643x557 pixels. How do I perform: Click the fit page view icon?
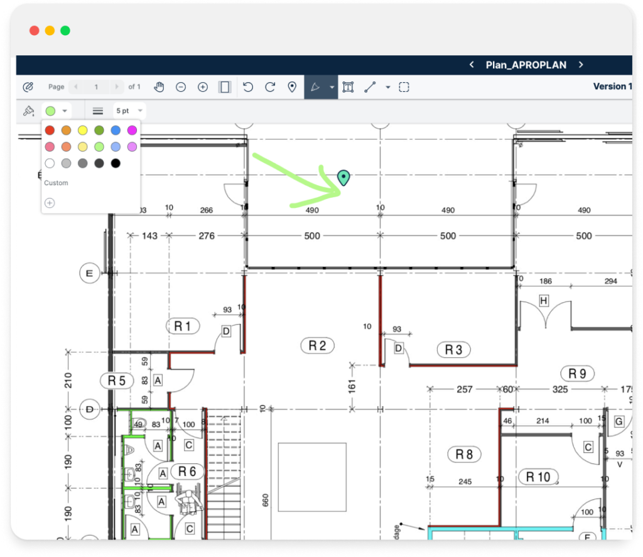click(224, 87)
